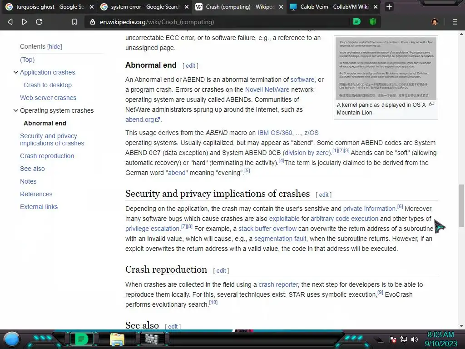Close the Crash (computing) Wikipedia tab
This screenshot has height=349, width=465.
coord(281,7)
